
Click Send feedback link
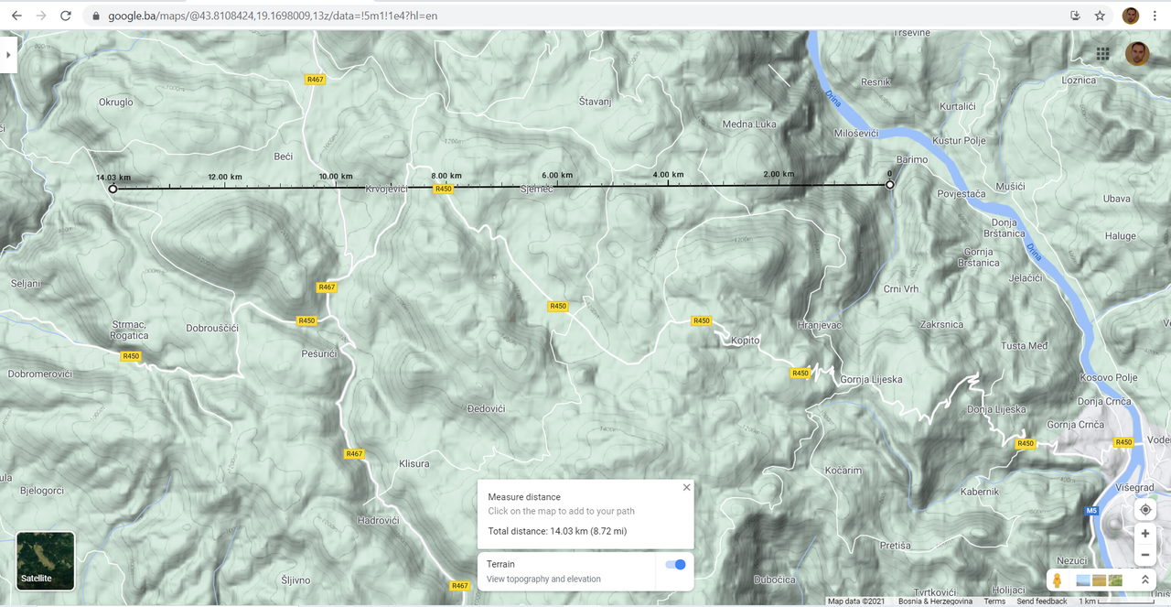click(1042, 602)
